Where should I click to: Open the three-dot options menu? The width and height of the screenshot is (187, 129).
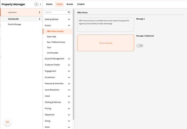(x=40, y=4)
